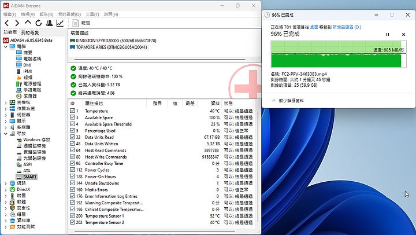Viewport: 416px width, 235px height.
Task: Open the sensor gauge icon item
Action: click(19, 96)
